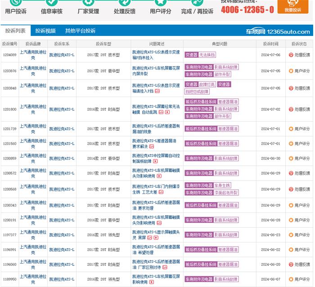Click the 投诉时间 column header
315x287 pixels.
tap(271, 44)
